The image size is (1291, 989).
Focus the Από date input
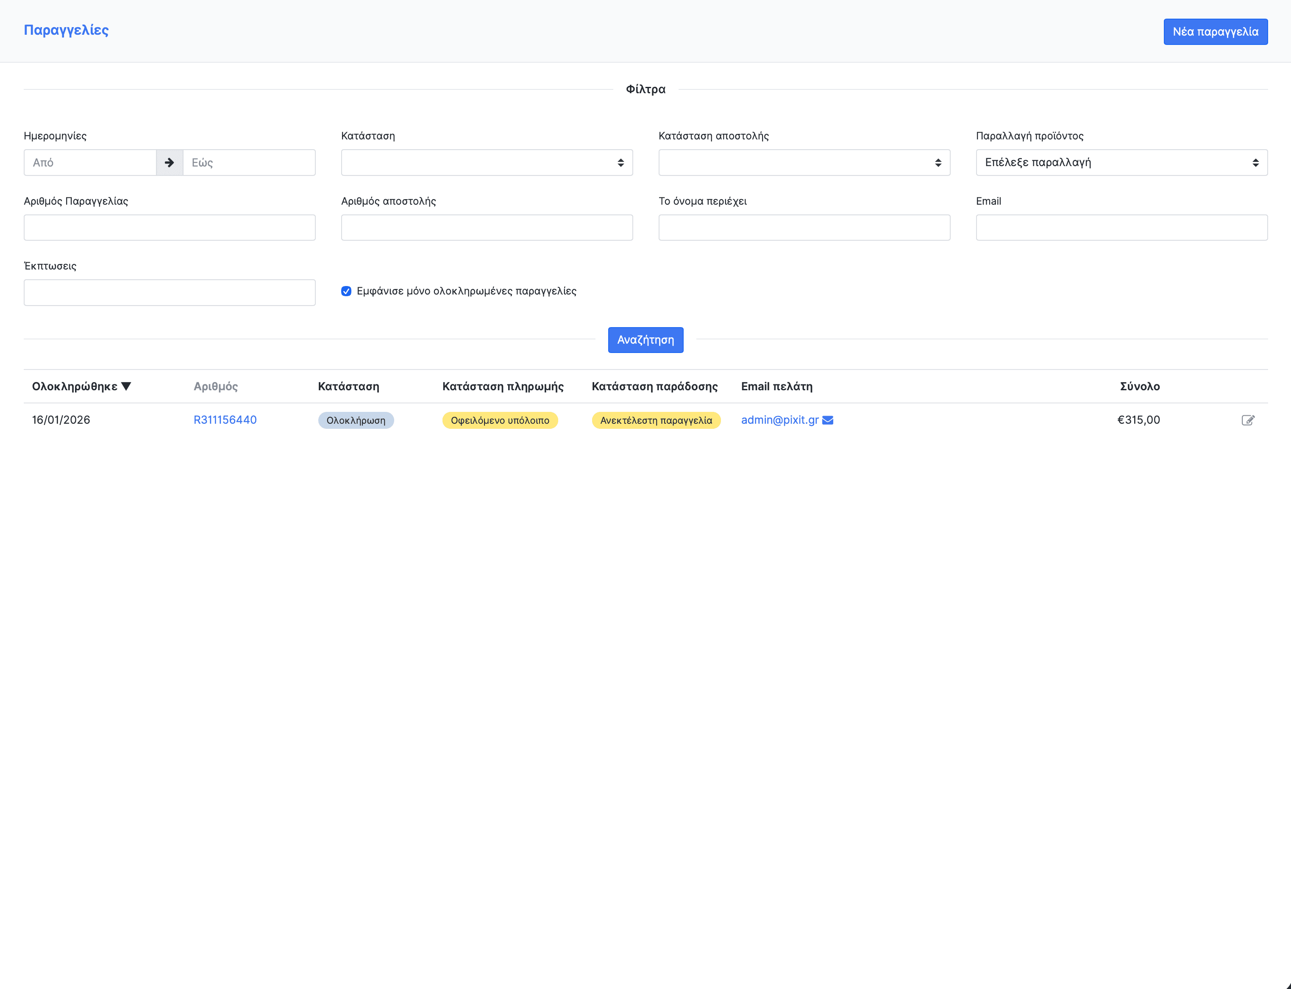tap(90, 162)
